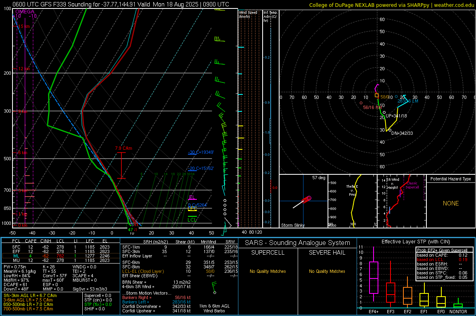Click the CAPE column header

31,241
